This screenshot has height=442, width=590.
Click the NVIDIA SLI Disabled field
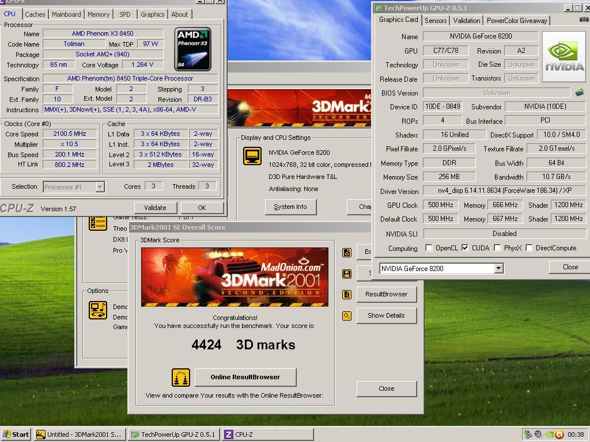coord(505,234)
